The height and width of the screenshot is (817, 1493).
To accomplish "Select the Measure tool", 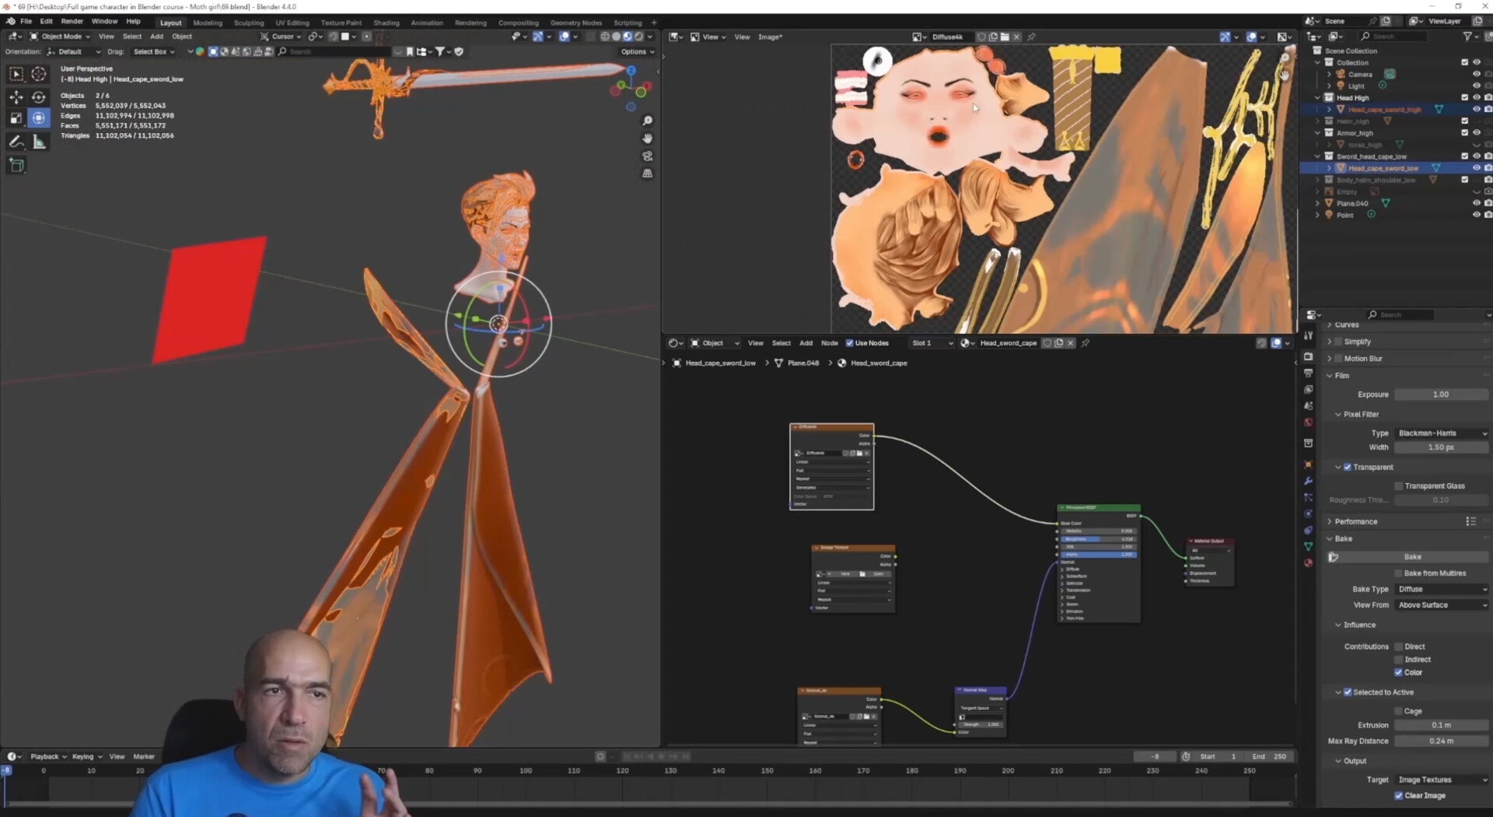I will [x=39, y=142].
